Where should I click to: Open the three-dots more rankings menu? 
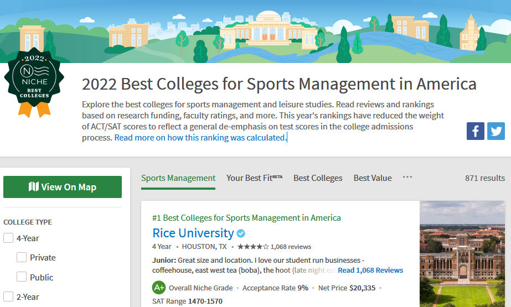pos(407,177)
